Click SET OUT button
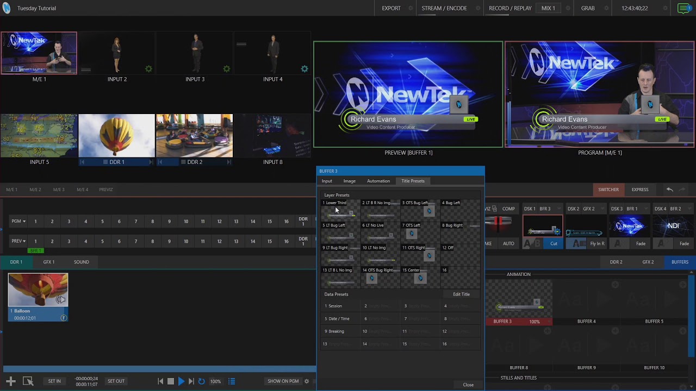This screenshot has width=696, height=391. pyautogui.click(x=116, y=381)
